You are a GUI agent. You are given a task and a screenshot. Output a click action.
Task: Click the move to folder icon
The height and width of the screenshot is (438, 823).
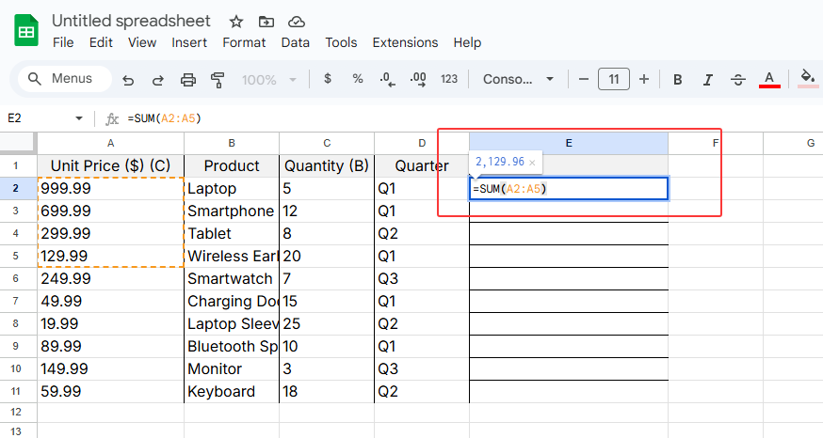266,21
